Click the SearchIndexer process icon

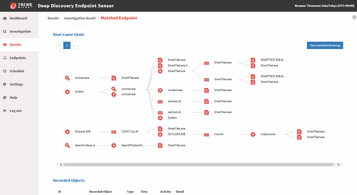67,145
